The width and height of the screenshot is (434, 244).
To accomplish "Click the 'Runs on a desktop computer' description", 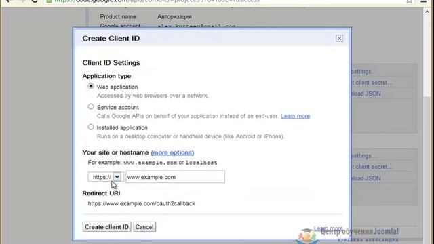I will tap(191, 136).
